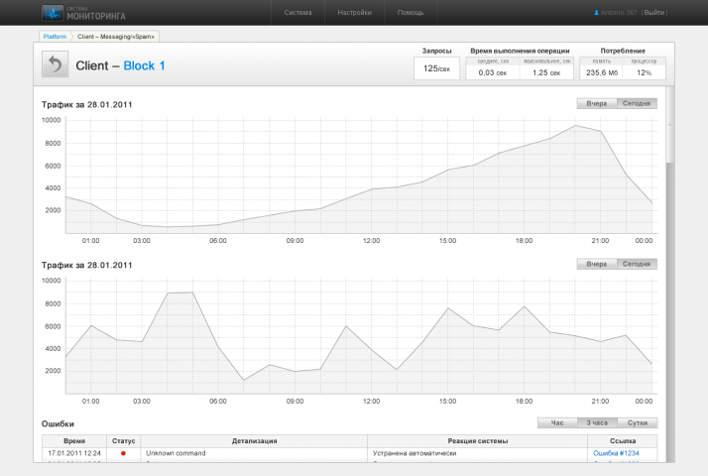Open the Система menu
This screenshot has width=708, height=476.
pos(297,13)
